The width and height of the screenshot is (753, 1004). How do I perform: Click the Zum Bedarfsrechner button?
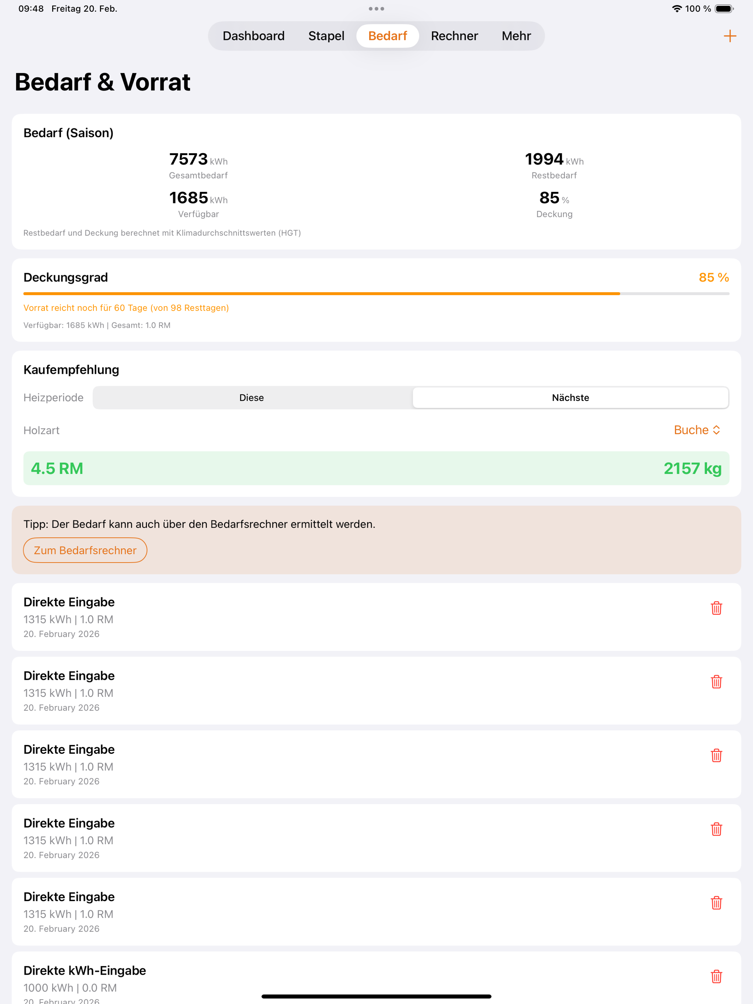(x=85, y=550)
